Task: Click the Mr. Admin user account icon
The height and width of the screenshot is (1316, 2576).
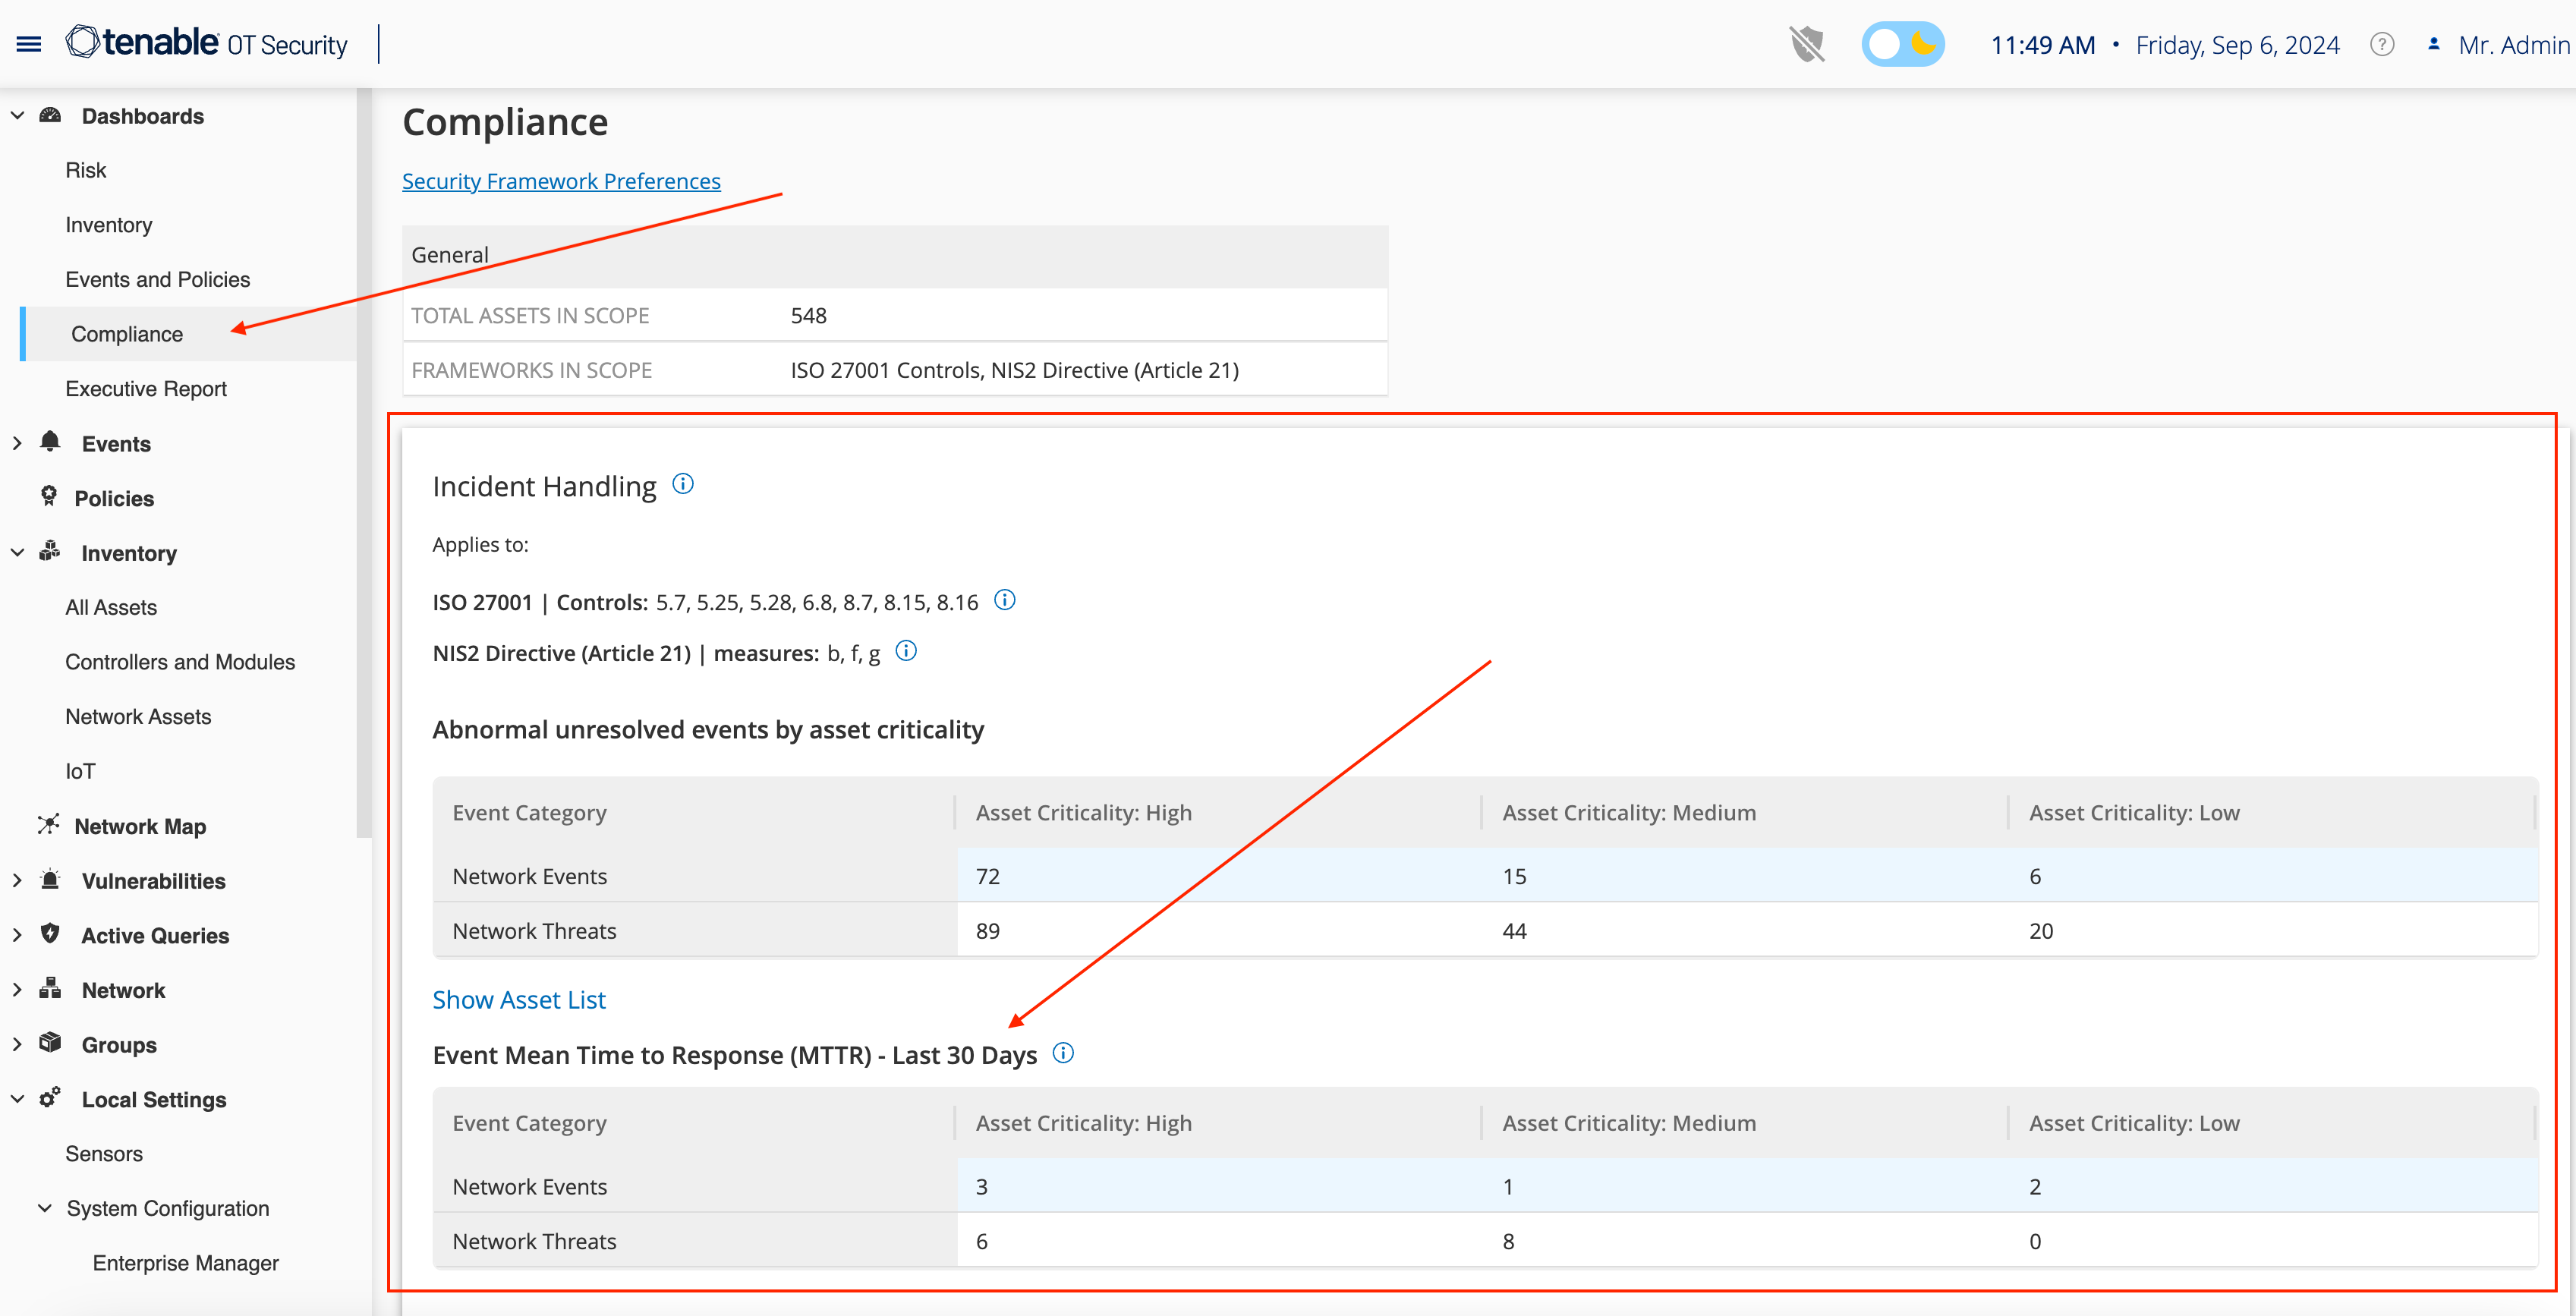Action: point(2432,45)
